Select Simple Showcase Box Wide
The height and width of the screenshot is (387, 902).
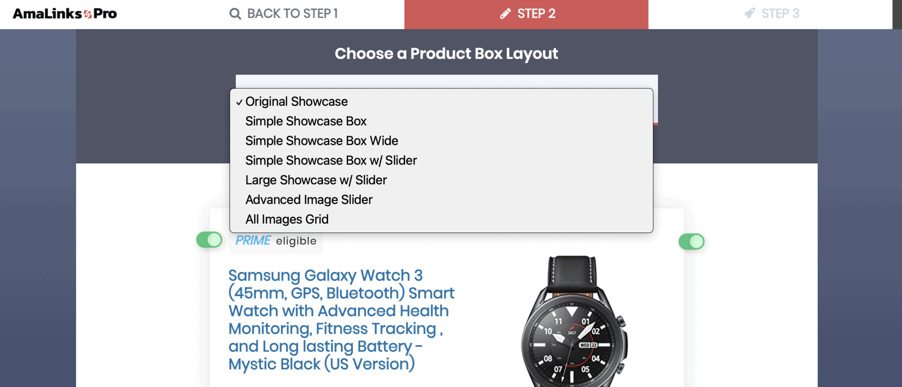[322, 141]
